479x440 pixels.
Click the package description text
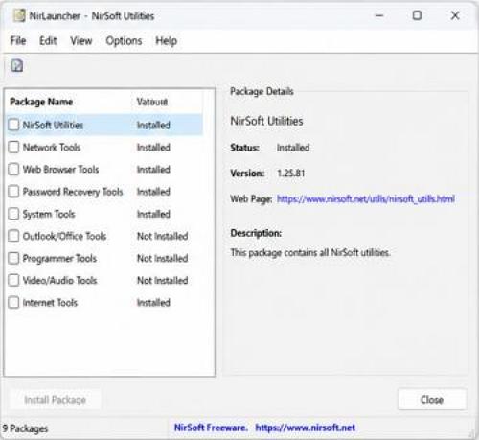(310, 253)
